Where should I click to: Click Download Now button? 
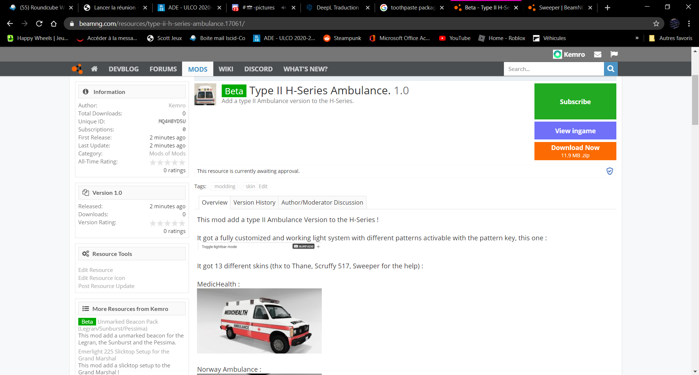tap(575, 151)
